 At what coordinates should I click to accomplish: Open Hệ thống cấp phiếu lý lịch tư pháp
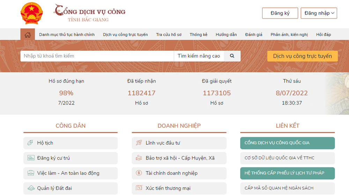(x=287, y=173)
